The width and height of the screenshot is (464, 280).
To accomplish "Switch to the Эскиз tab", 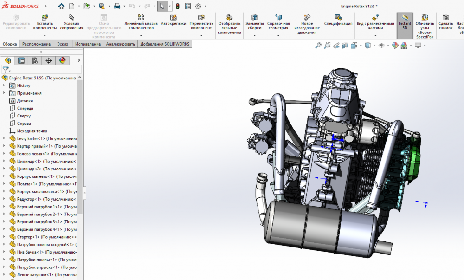I will point(62,44).
